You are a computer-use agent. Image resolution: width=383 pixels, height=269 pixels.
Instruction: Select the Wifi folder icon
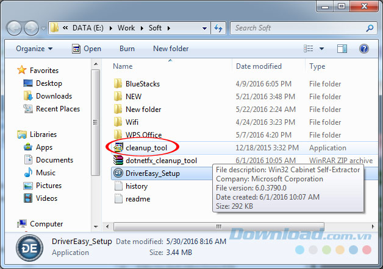118,121
